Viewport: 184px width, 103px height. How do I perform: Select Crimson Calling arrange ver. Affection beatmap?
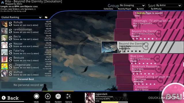point(150,80)
